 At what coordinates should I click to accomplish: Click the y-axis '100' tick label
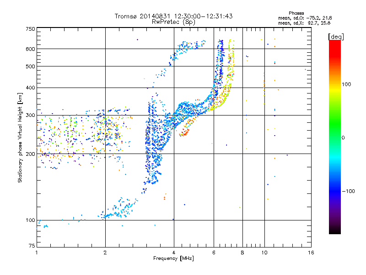(30, 220)
